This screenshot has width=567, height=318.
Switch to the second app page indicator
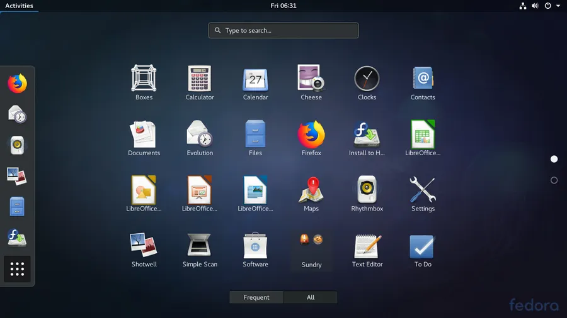(x=554, y=180)
